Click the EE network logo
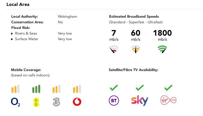The width and height of the screenshot is (203, 116). (36, 102)
